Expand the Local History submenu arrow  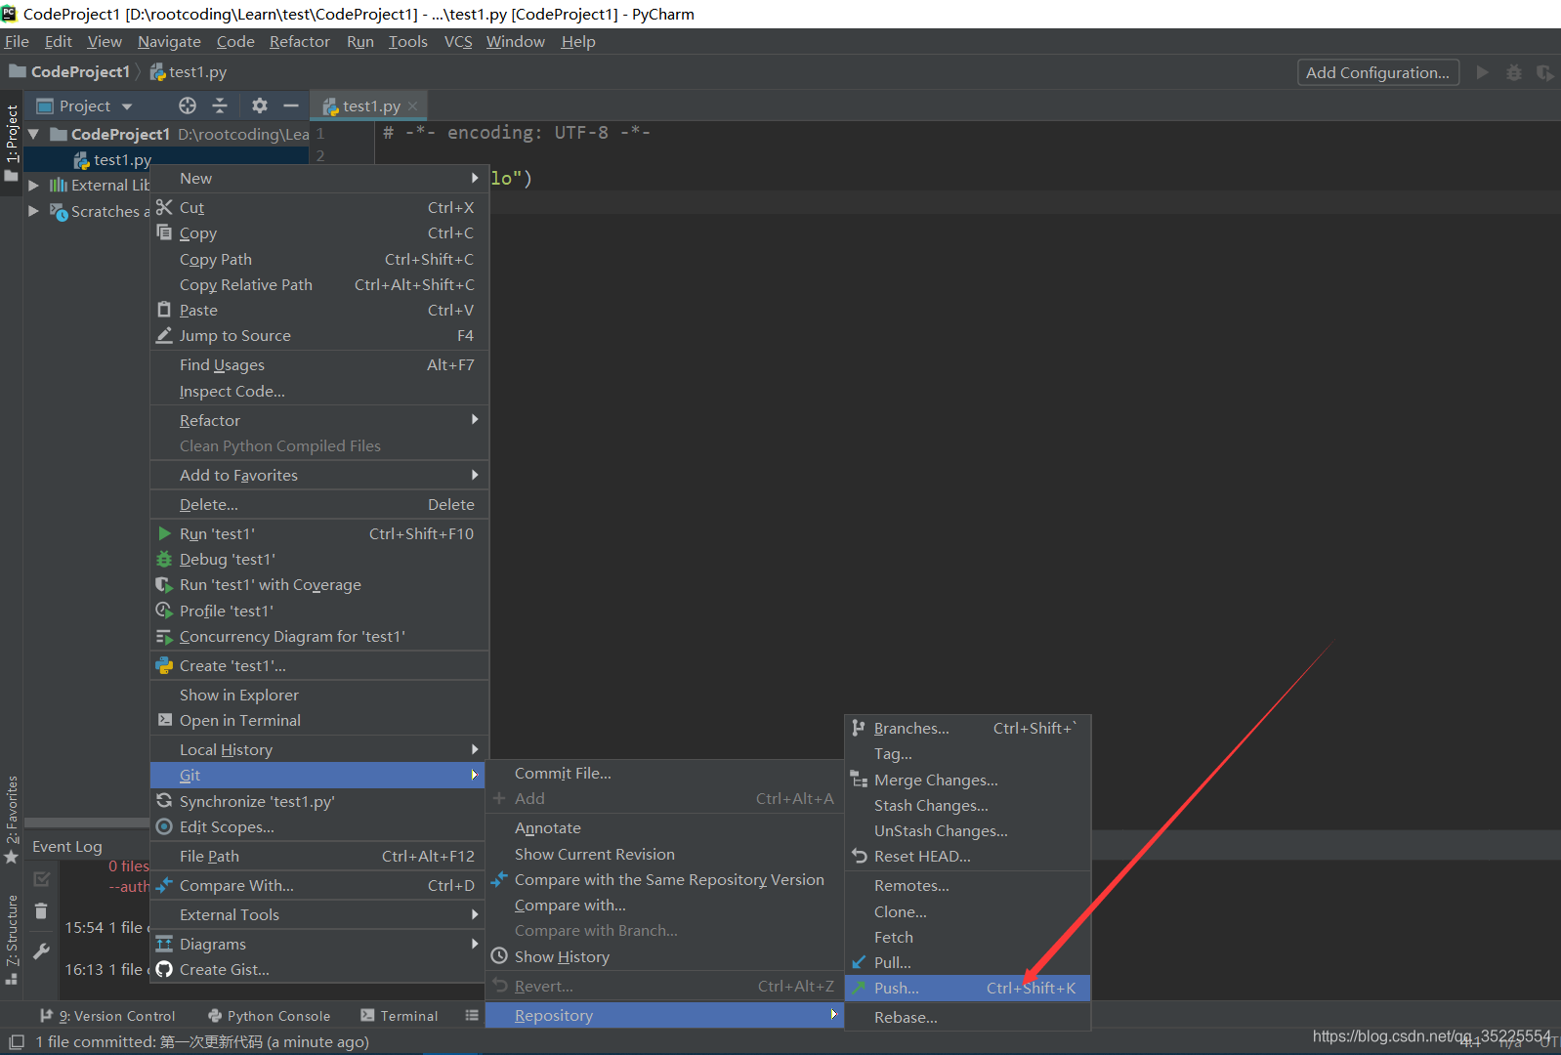(475, 749)
